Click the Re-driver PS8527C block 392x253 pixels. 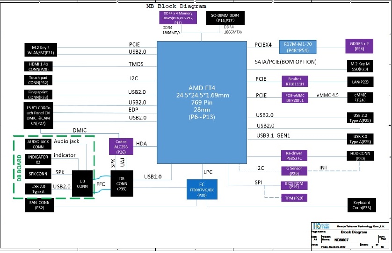(295, 155)
